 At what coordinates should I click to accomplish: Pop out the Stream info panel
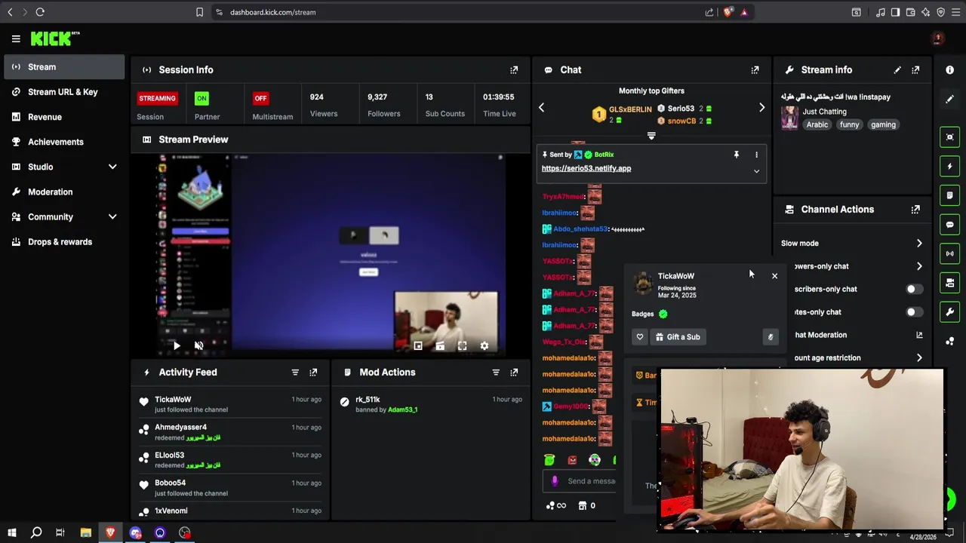coord(915,70)
